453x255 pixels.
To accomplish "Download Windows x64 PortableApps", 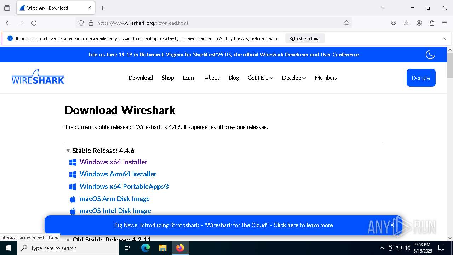I will click(x=124, y=186).
